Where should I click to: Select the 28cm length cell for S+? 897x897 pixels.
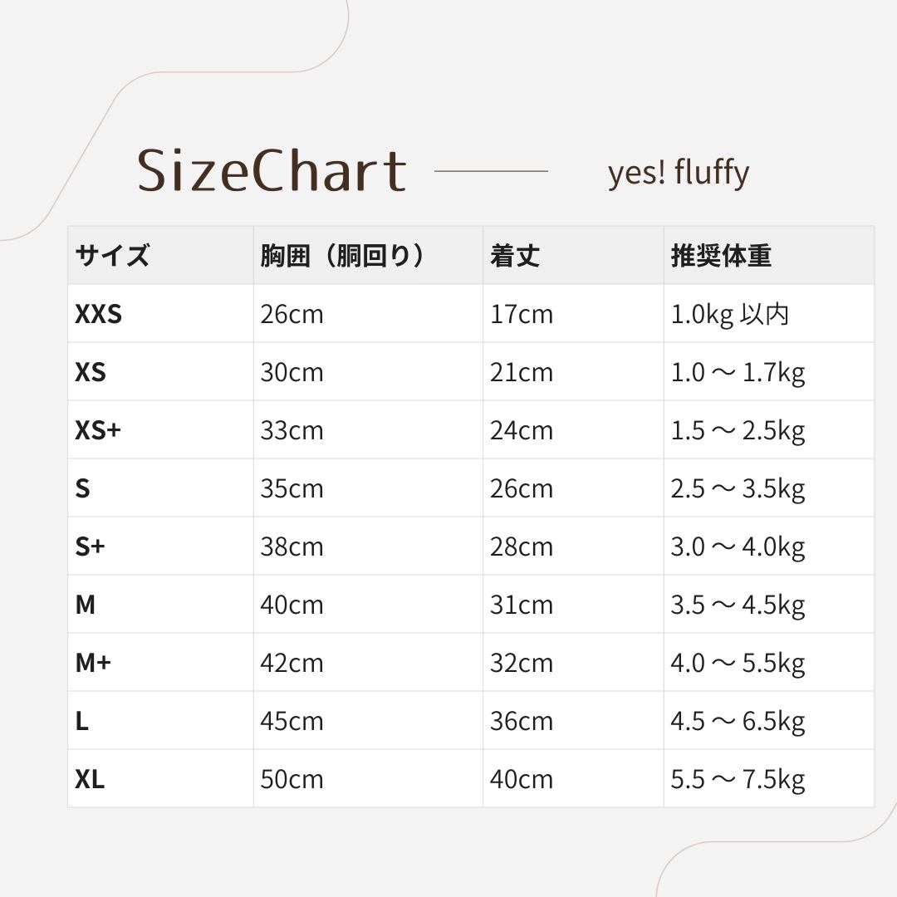pos(521,547)
